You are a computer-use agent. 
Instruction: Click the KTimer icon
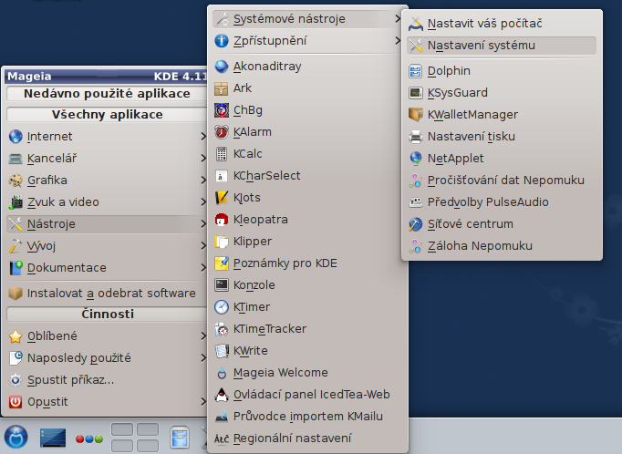click(x=222, y=307)
